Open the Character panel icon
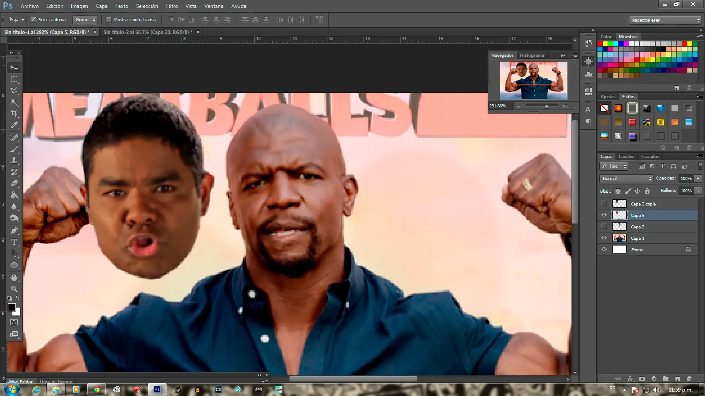The image size is (705, 396). click(x=588, y=110)
